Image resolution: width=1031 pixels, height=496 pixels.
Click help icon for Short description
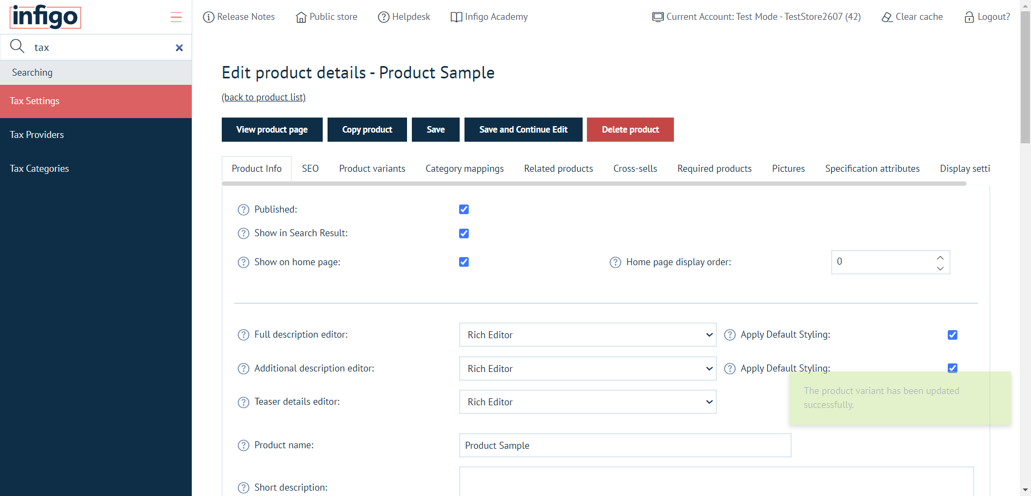pos(243,488)
